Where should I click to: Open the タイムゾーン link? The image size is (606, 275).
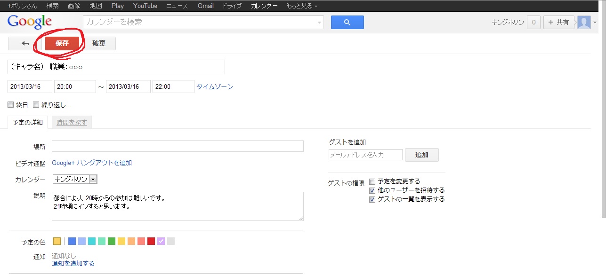pyautogui.click(x=215, y=87)
